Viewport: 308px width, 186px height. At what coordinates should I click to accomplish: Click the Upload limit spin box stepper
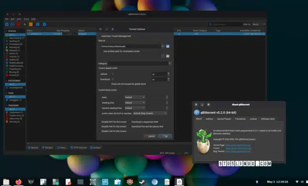coord(168,74)
